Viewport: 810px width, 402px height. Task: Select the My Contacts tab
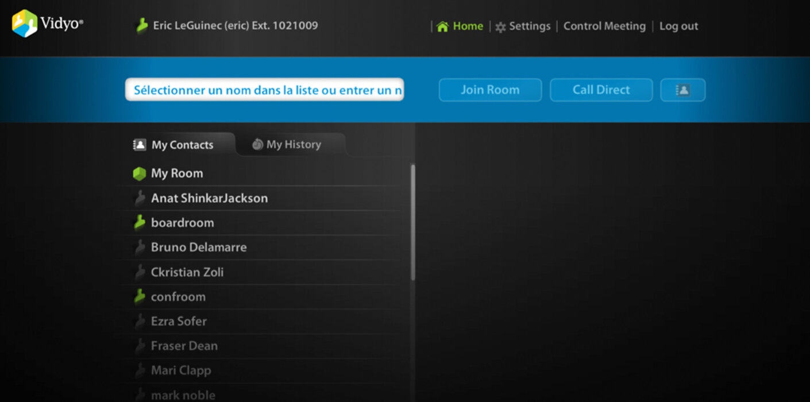tap(174, 145)
